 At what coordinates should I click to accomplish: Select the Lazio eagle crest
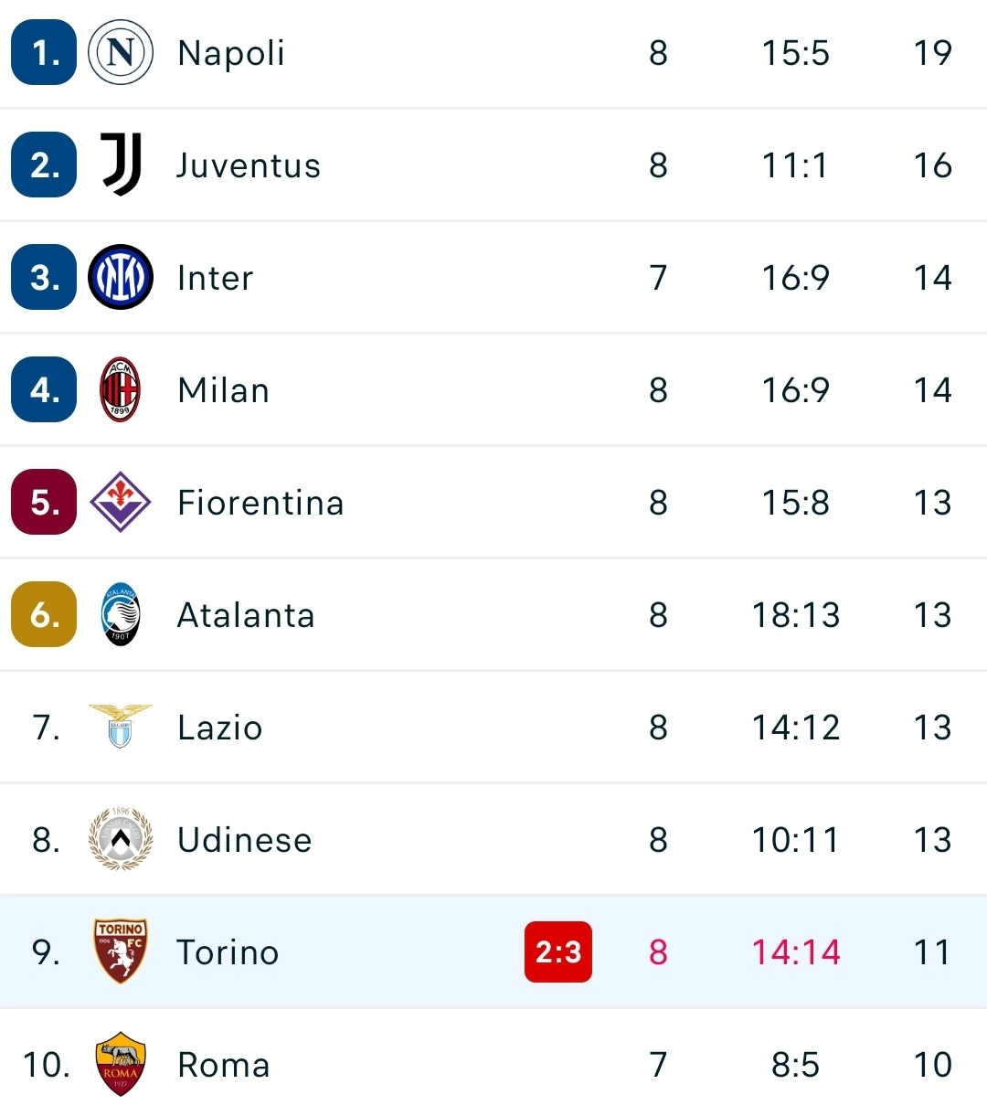coord(121,727)
